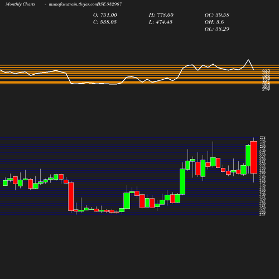Click the low value "L: 474.45"

[161, 22]
